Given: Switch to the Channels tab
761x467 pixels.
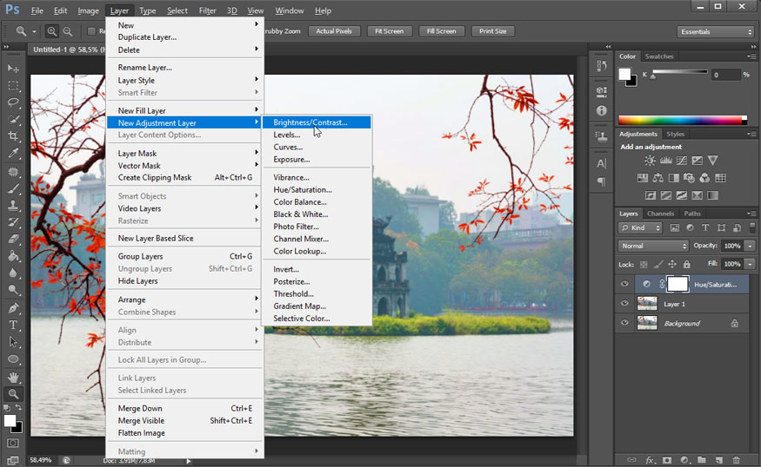Looking at the screenshot, I should coord(660,214).
